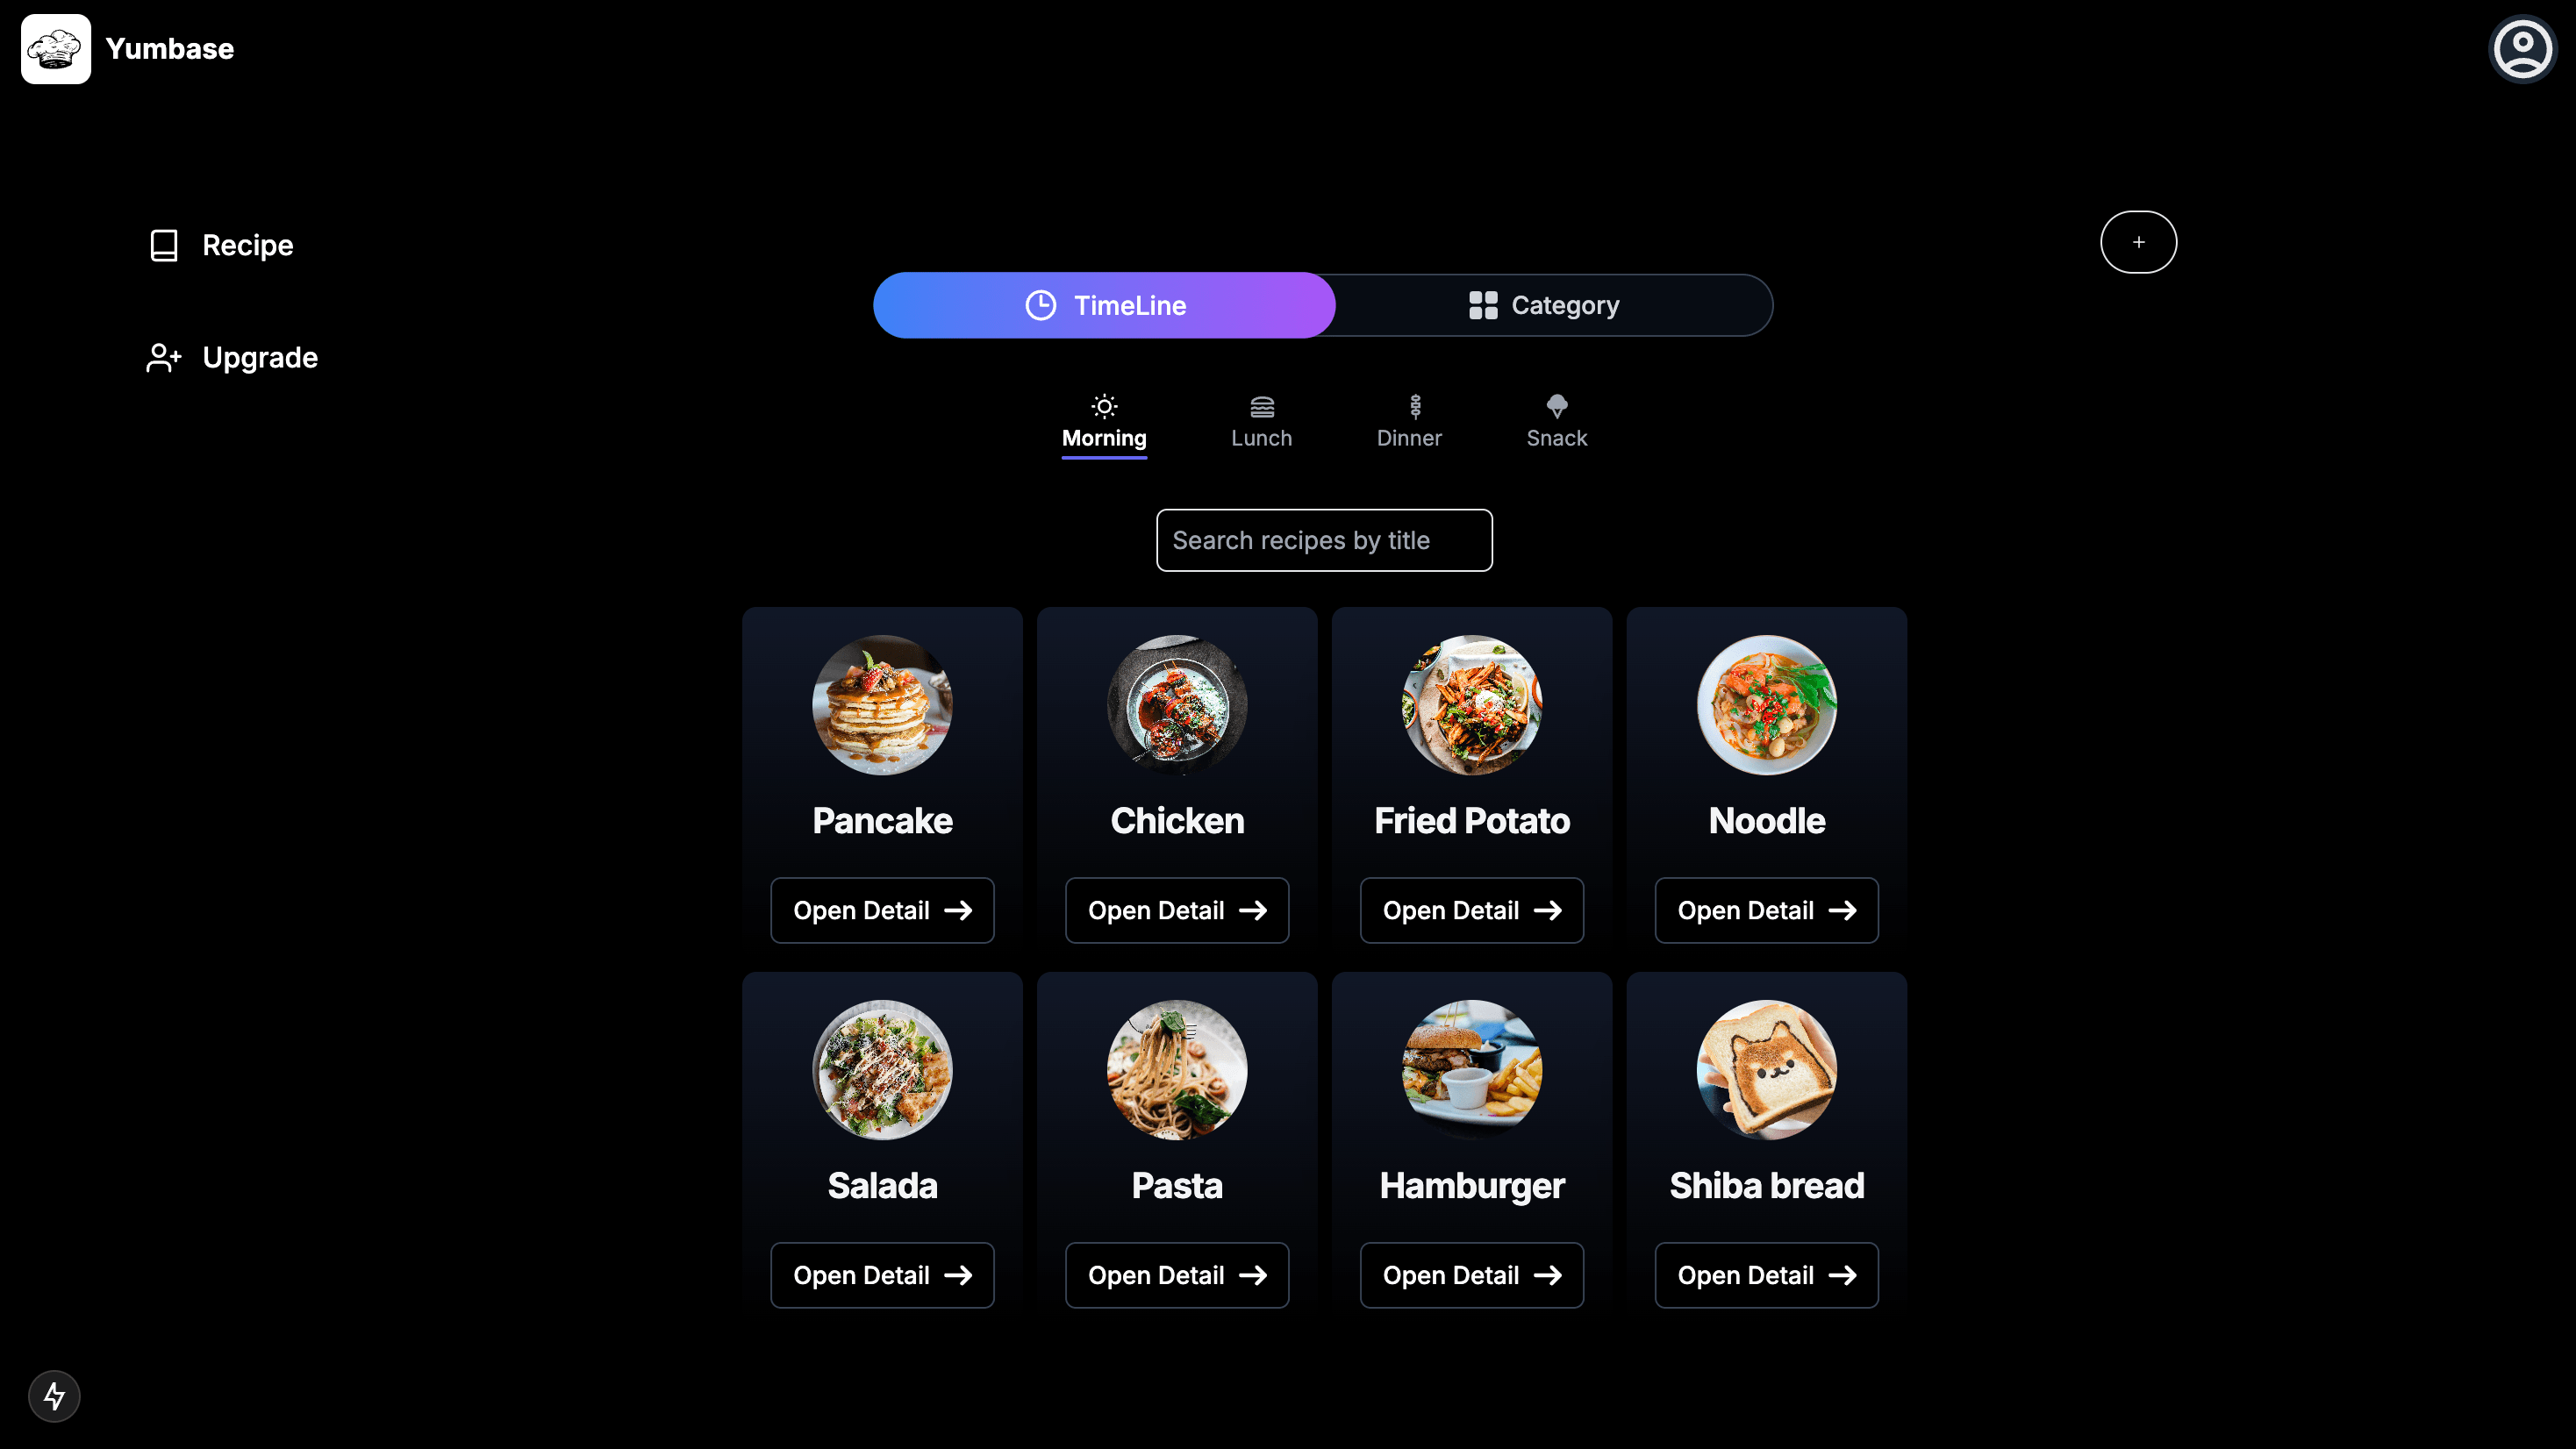The height and width of the screenshot is (1449, 2576).
Task: Select the Morning tab
Action: pos(1104,423)
